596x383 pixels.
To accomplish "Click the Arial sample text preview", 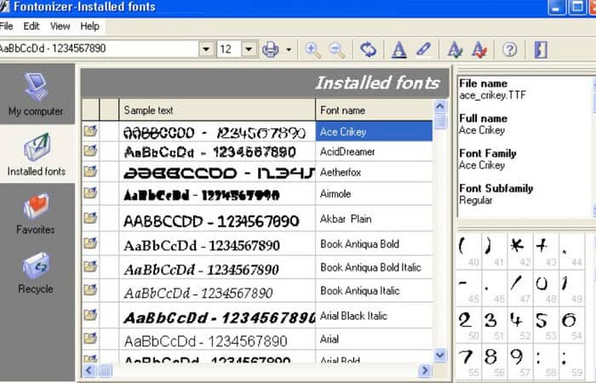I will [x=206, y=340].
